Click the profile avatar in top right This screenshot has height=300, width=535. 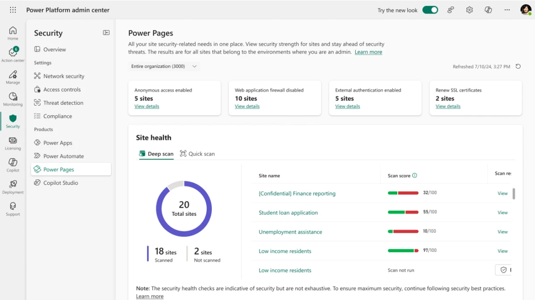click(525, 9)
